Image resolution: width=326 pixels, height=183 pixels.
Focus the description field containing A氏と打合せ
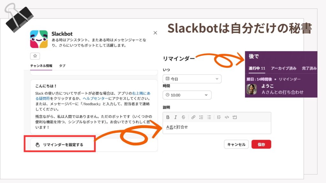tap(217, 127)
